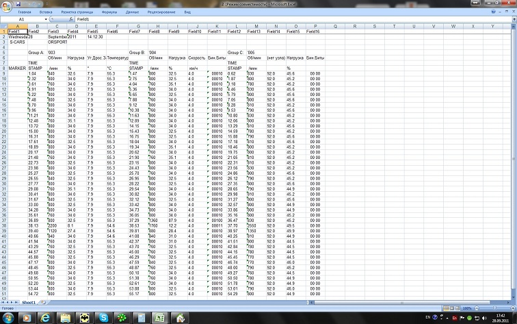This screenshot has height=324, width=517.
Task: Open Windows Explorer folder on the taskbar
Action: (65, 318)
